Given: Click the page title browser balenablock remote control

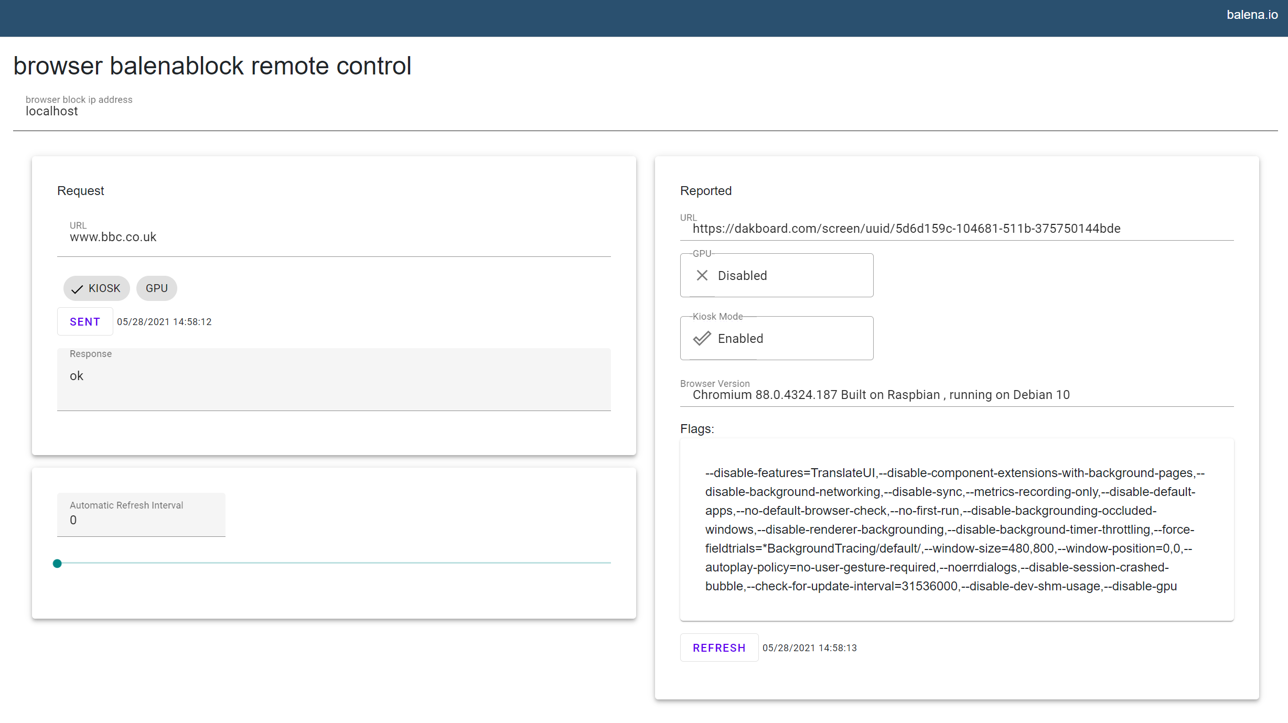Looking at the screenshot, I should [x=212, y=66].
